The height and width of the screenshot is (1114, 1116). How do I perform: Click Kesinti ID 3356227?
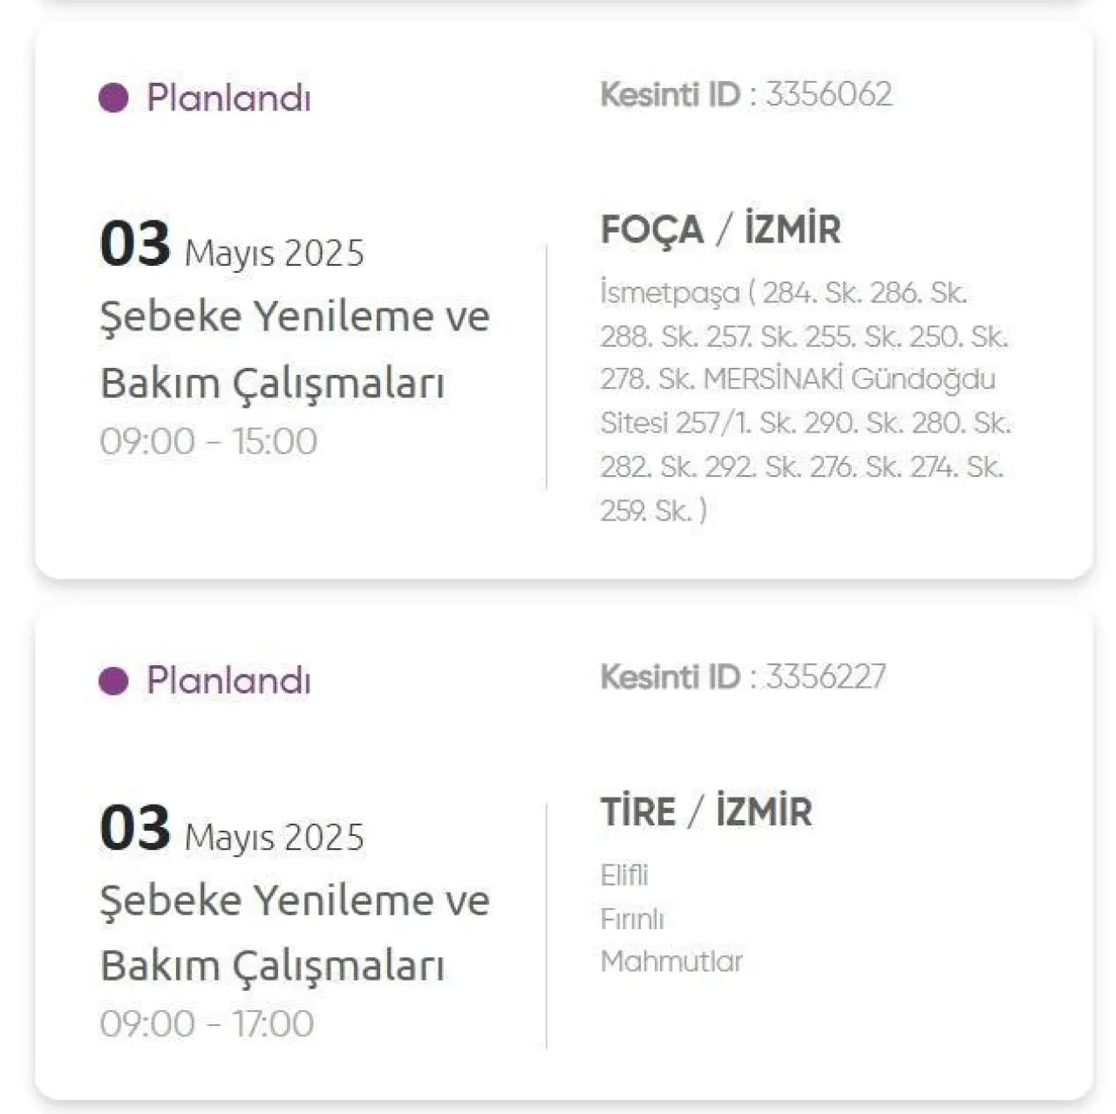click(743, 677)
